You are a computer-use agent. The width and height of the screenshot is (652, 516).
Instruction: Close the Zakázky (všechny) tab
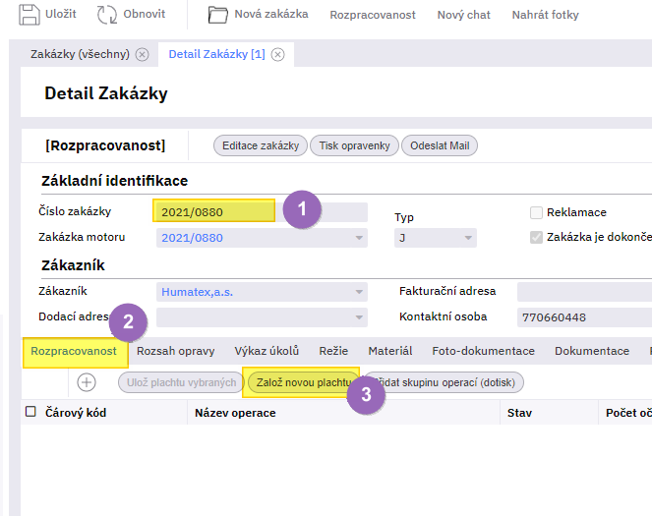pos(143,54)
